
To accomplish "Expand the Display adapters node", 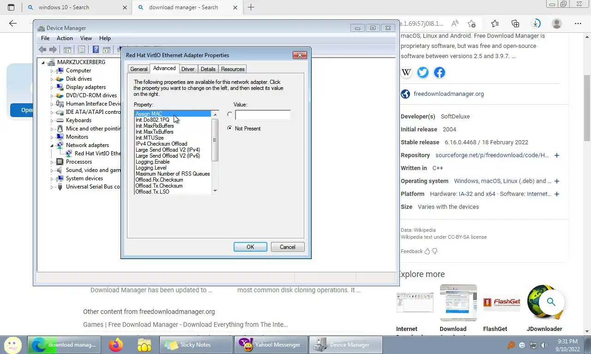I will click(52, 88).
